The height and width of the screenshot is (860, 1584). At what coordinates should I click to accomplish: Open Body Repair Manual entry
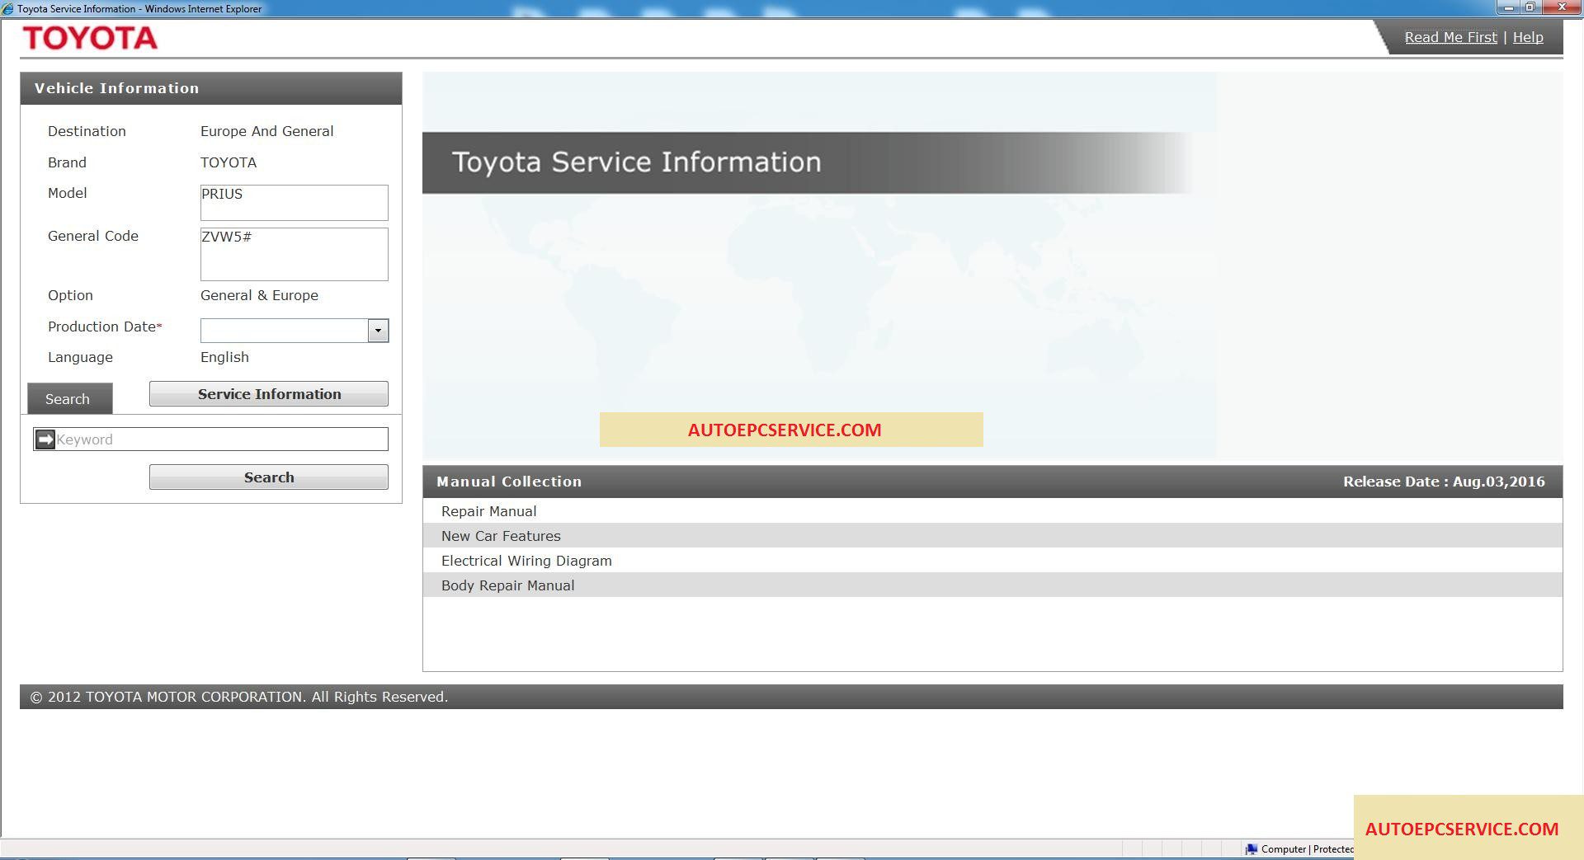tap(992, 585)
